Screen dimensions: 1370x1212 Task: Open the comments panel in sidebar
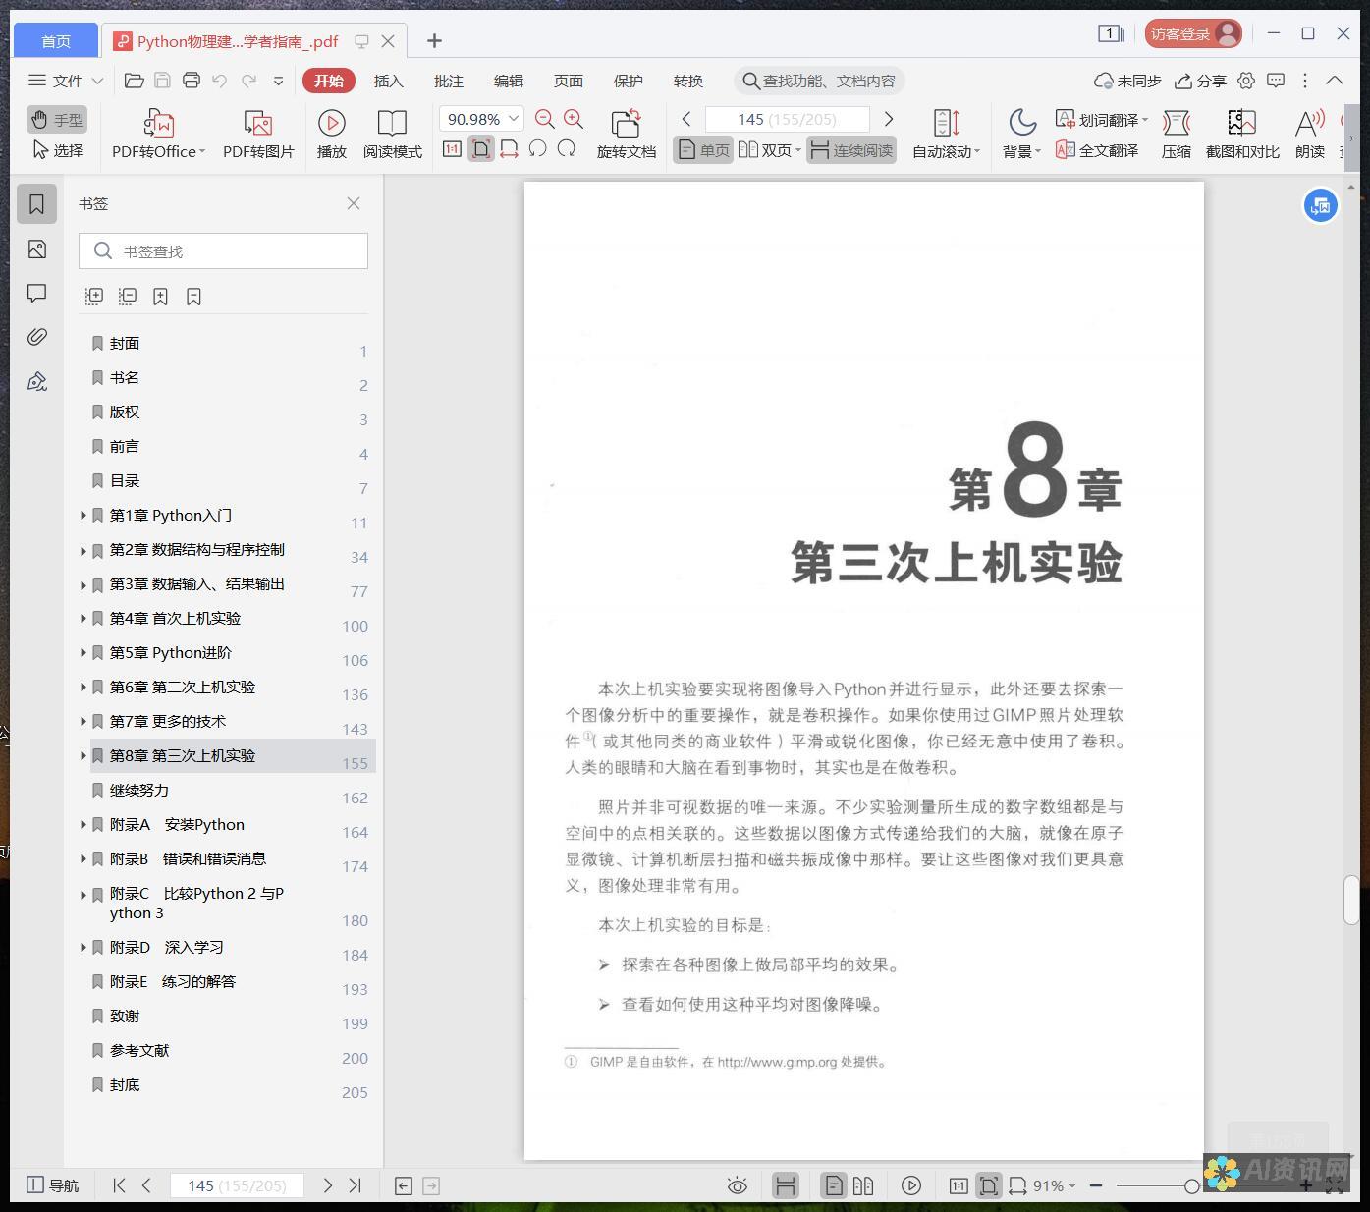tap(37, 293)
